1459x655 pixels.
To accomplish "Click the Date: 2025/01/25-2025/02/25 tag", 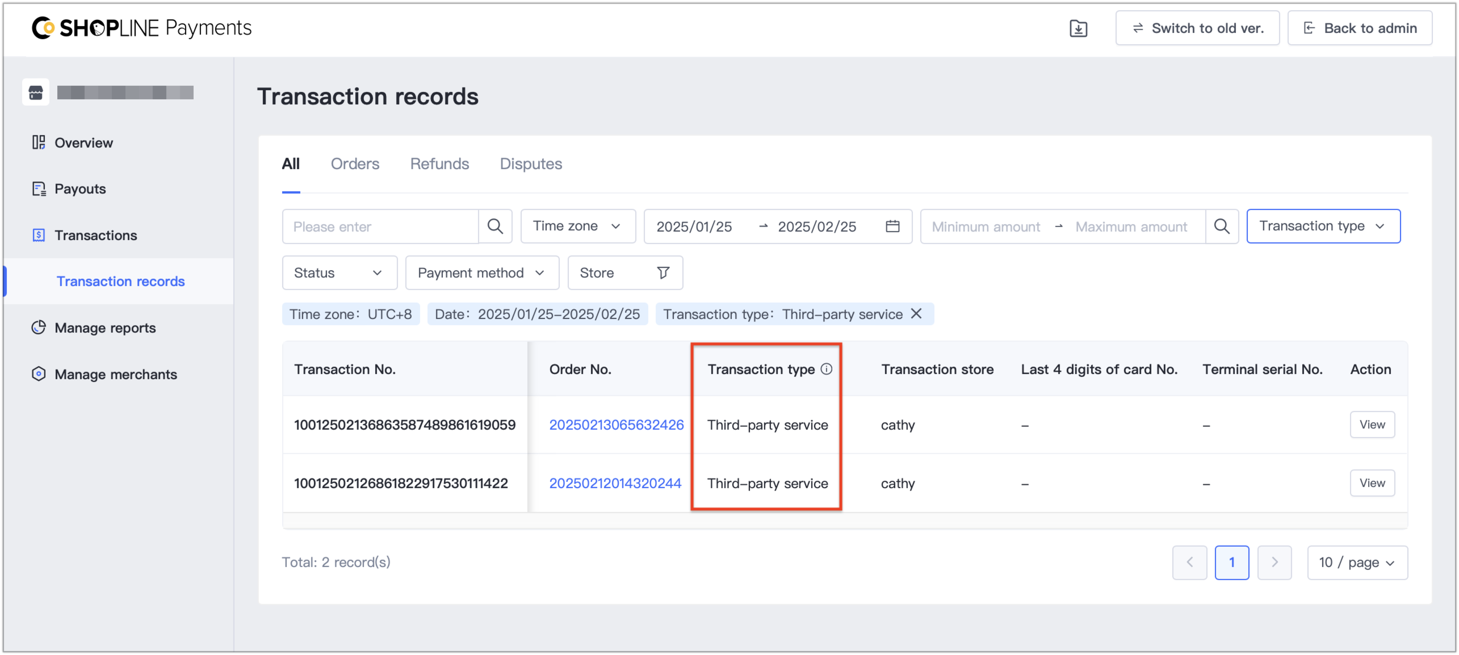I will pos(538,314).
